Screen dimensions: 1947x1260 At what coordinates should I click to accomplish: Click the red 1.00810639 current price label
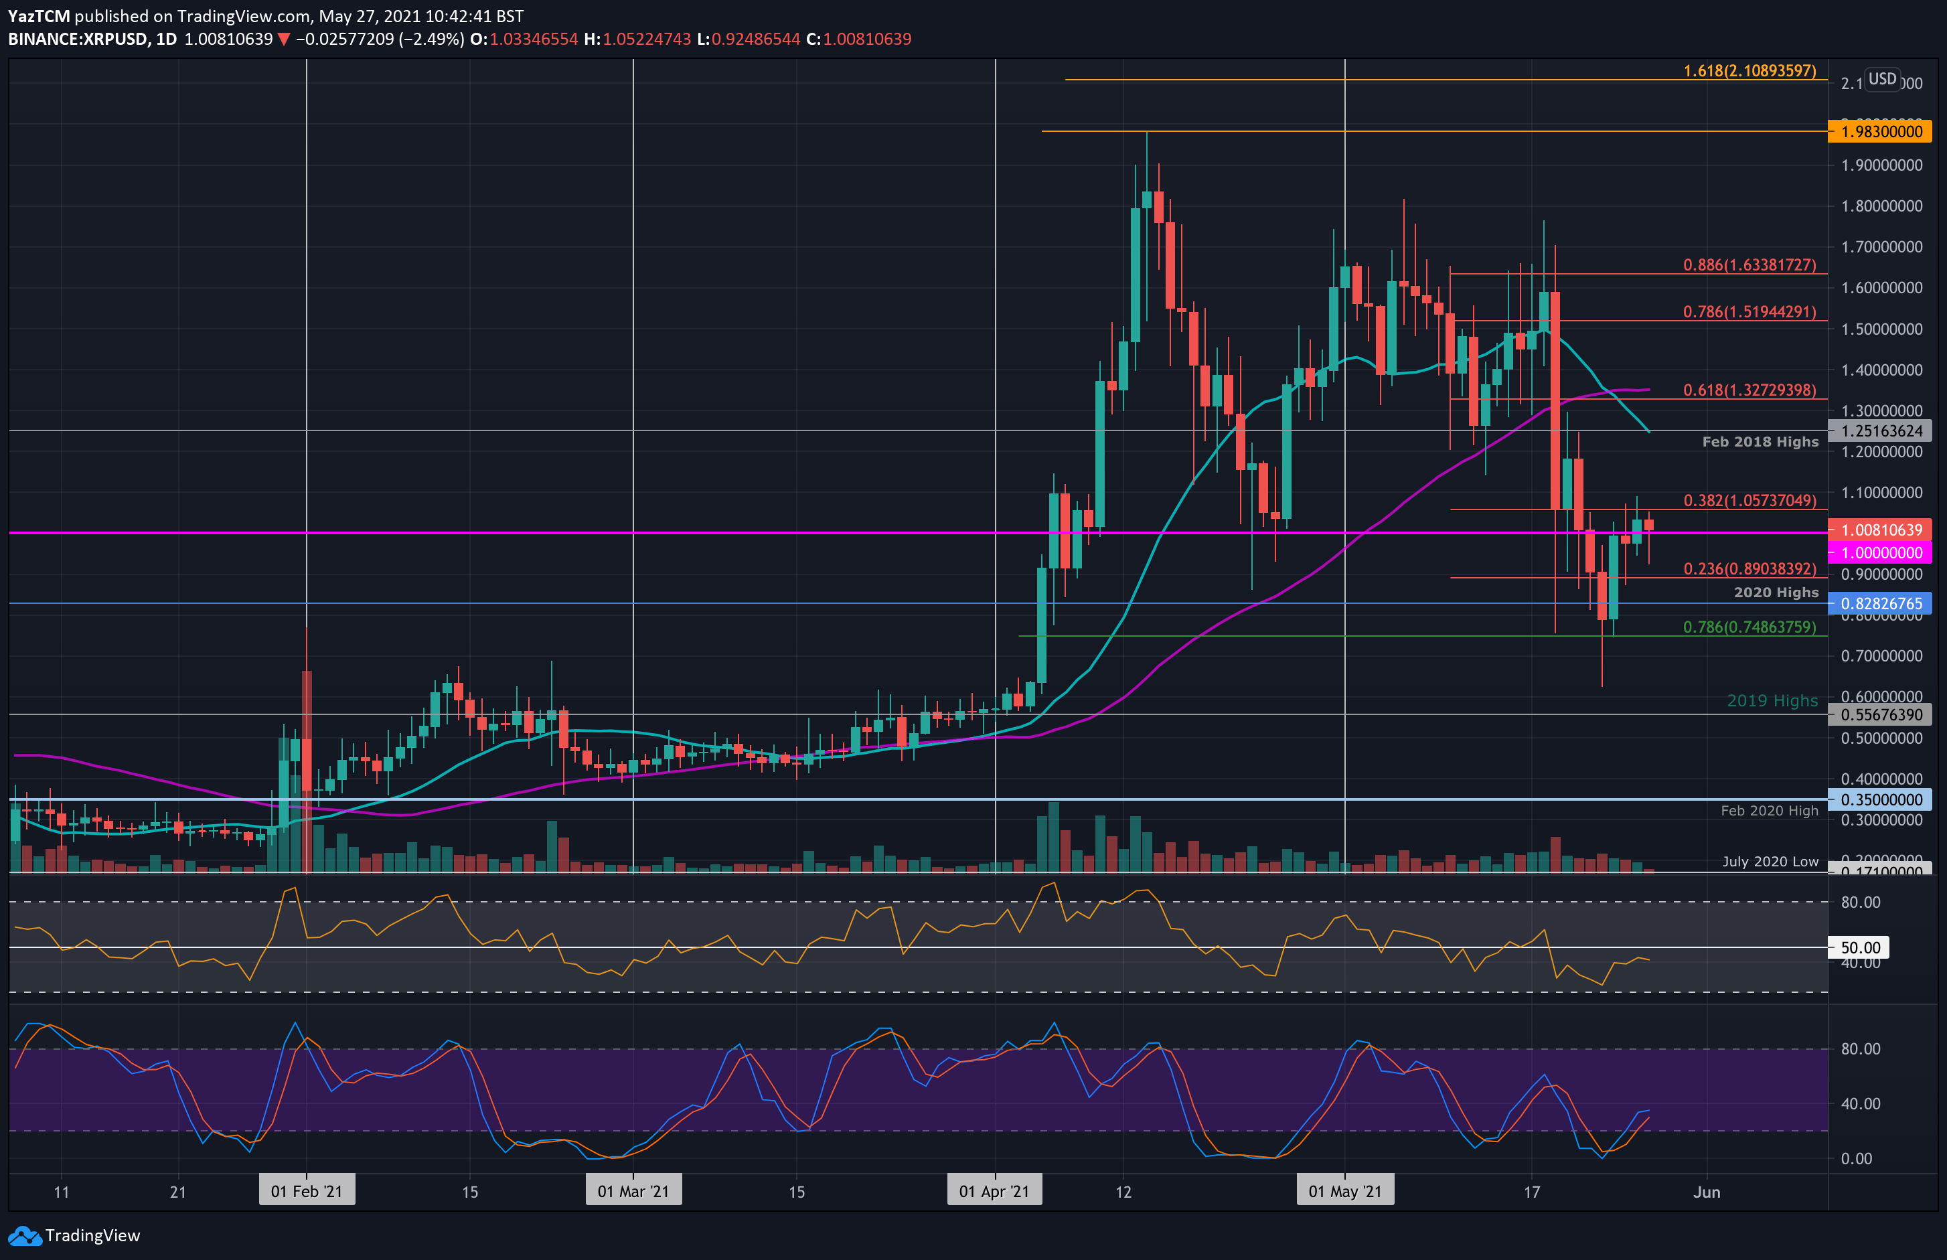click(x=1880, y=530)
